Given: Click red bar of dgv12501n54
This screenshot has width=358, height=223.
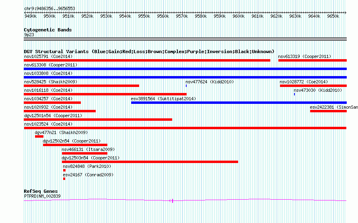Looking at the screenshot, I should [98, 120].
